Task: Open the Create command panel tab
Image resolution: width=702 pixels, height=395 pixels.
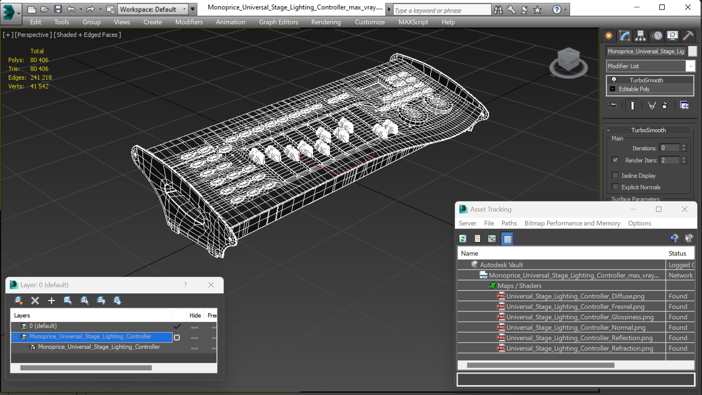Action: pyautogui.click(x=609, y=35)
